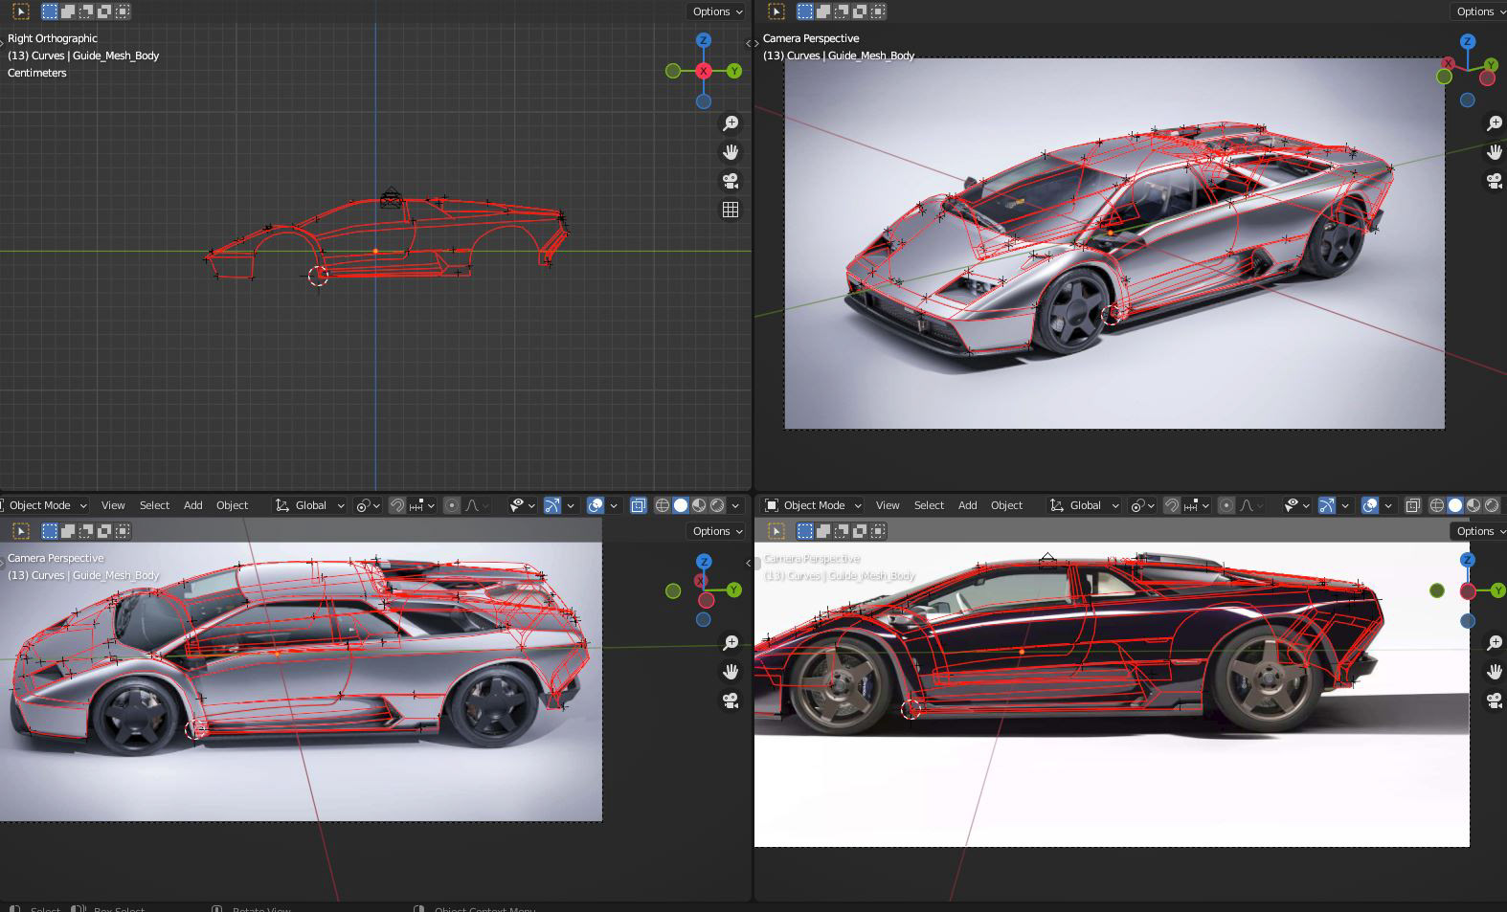The image size is (1507, 912).
Task: Open overlays dropdown arrow in bottom-left header
Action: [x=614, y=505]
